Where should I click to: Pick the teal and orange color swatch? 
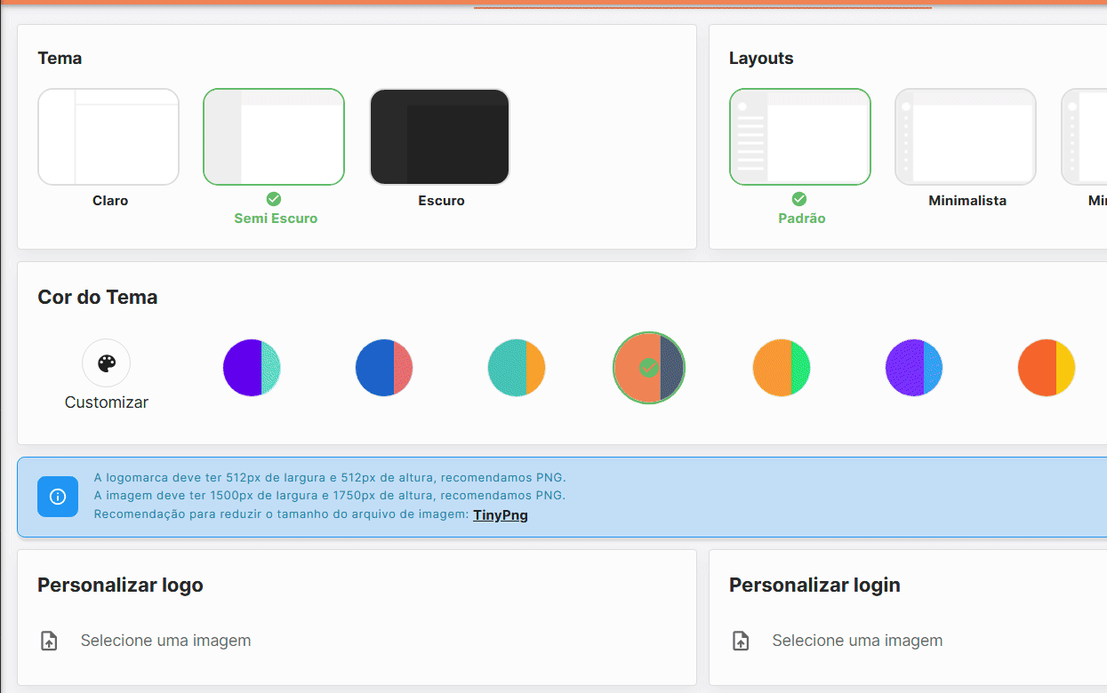517,368
